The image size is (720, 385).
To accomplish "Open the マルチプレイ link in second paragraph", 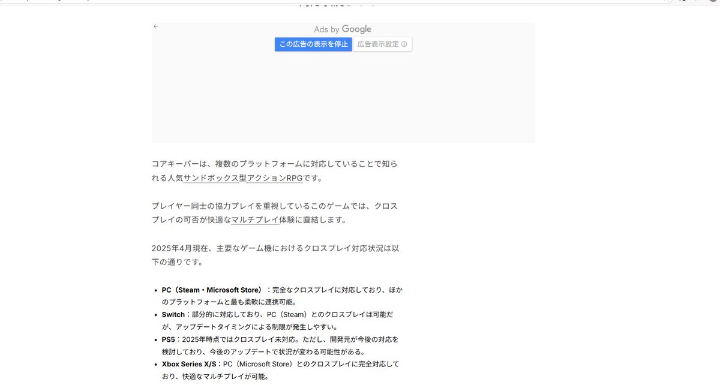I will click(x=255, y=220).
